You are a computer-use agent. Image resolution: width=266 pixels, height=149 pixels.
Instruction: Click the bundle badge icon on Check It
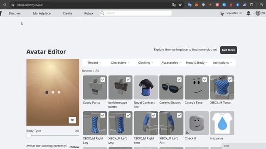tap(187, 132)
